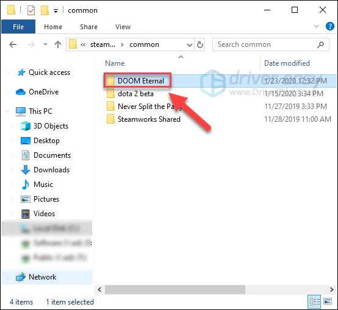Screen dimensions: 338x310
Task: Click the Downloads arrow icon
Action: pyautogui.click(x=26, y=170)
